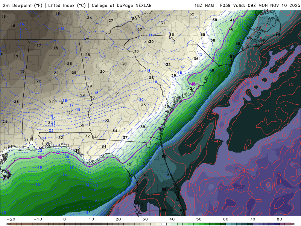Click the '50' label on the colorbar
The image size is (301, 226).
199,219
